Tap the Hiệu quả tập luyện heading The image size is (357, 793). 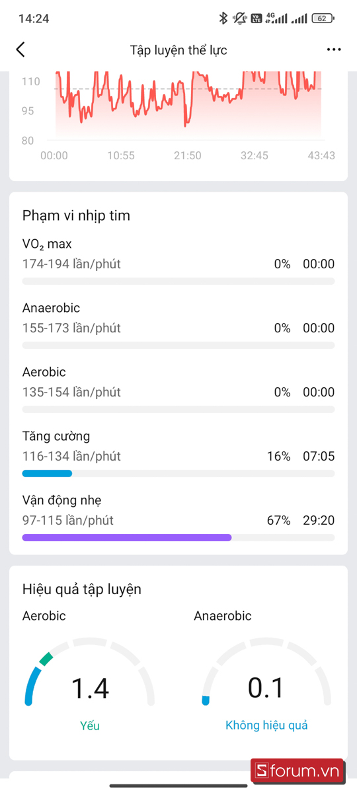click(82, 589)
